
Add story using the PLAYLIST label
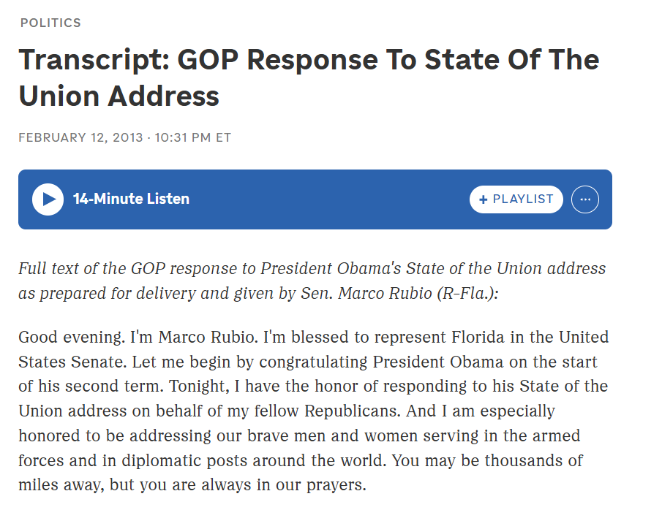pyautogui.click(x=523, y=199)
